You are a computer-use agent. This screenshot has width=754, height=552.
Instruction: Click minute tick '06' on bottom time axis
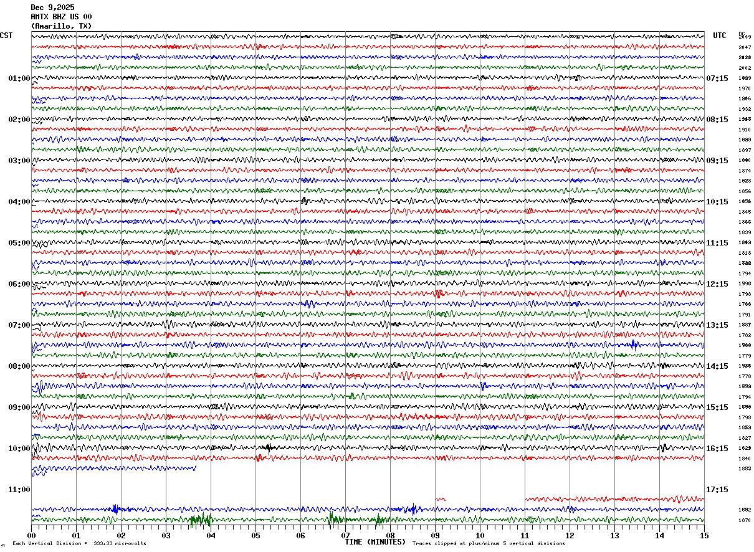pyautogui.click(x=300, y=535)
